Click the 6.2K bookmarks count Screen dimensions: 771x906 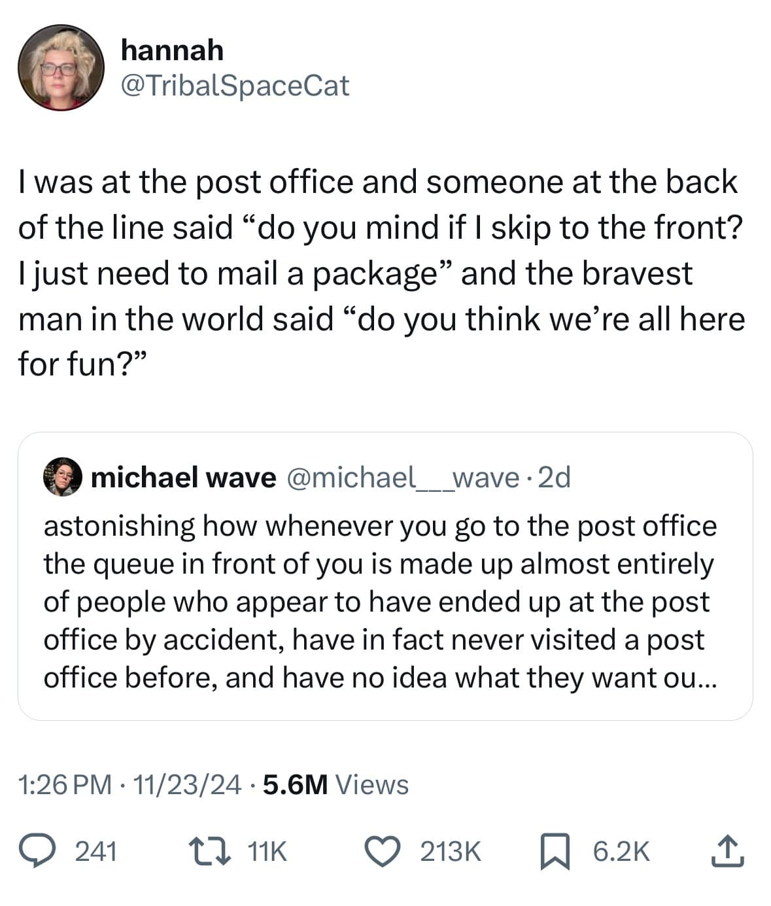[x=621, y=850]
